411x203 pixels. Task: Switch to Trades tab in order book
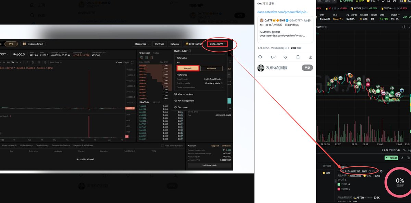(156, 53)
